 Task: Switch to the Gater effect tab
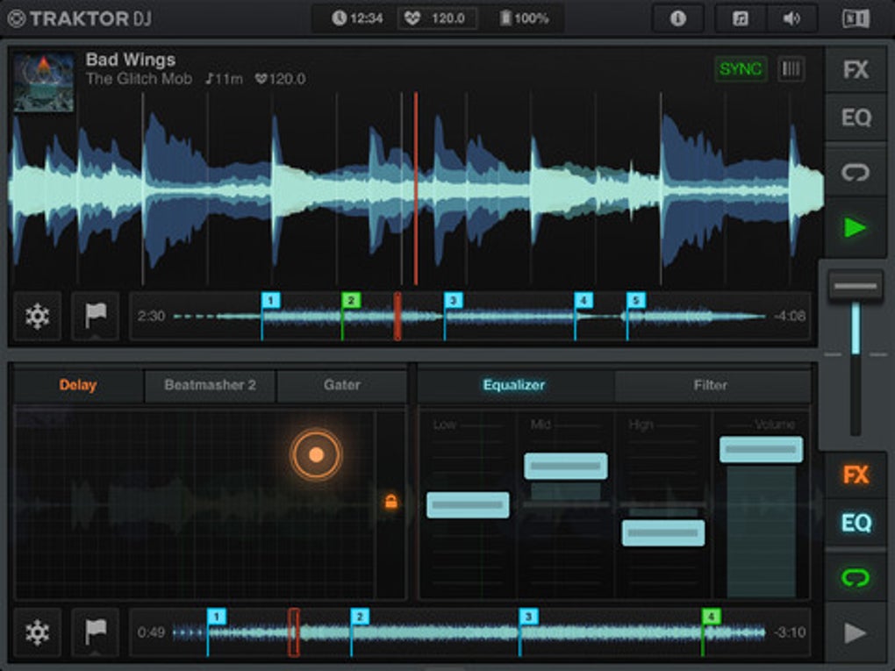pyautogui.click(x=342, y=384)
